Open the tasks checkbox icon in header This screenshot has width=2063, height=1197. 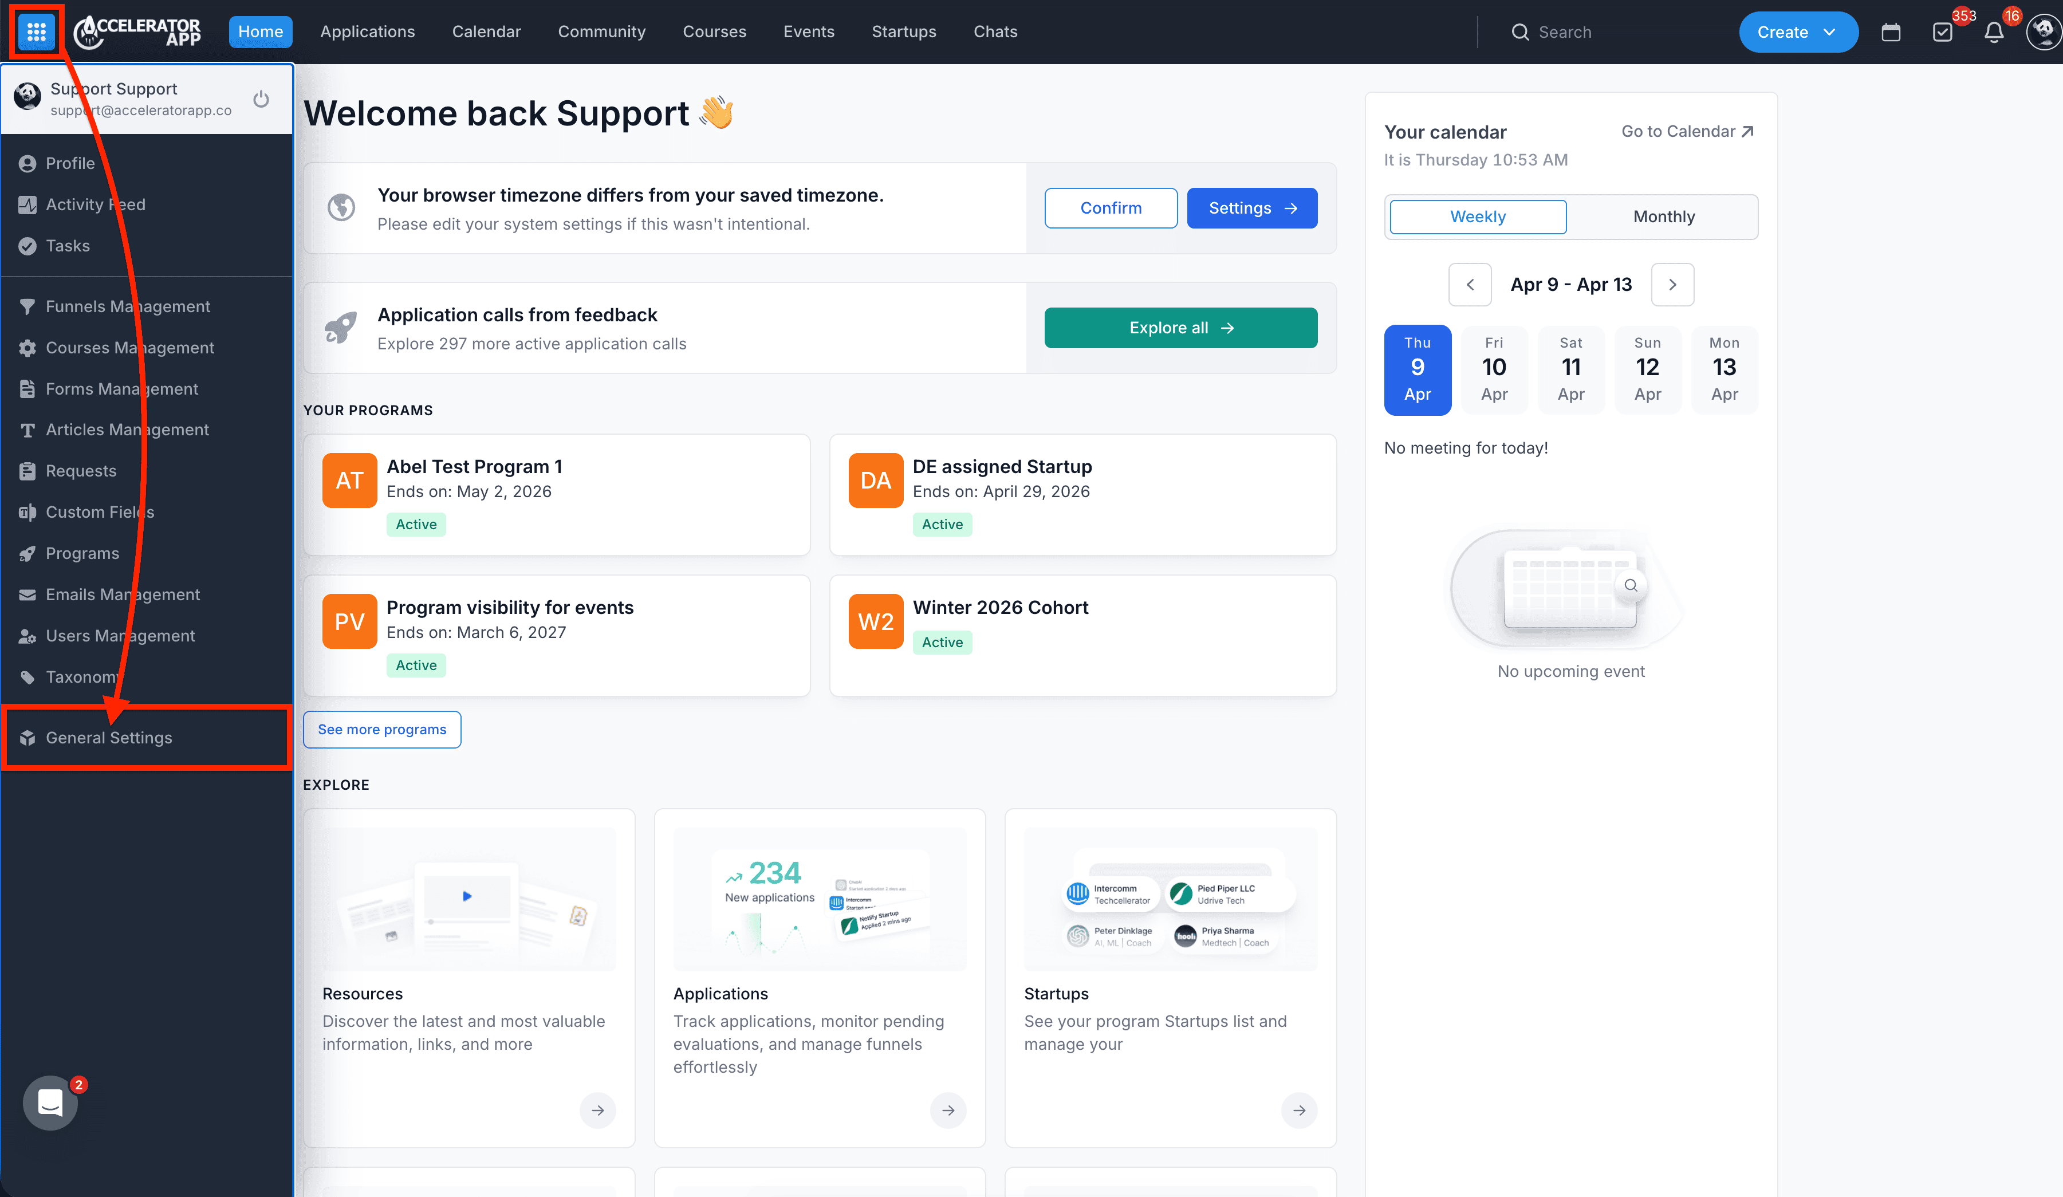point(1942,33)
